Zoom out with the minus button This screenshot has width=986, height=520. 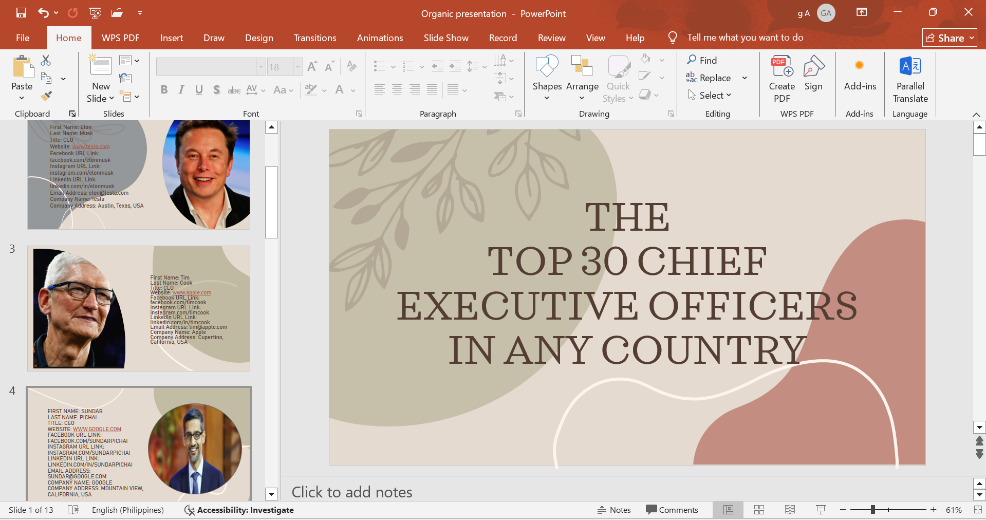(843, 510)
